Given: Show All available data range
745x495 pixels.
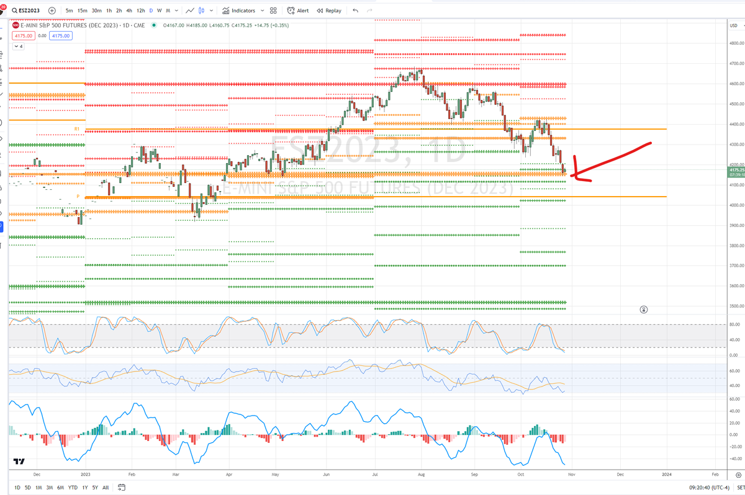Looking at the screenshot, I should tap(106, 488).
